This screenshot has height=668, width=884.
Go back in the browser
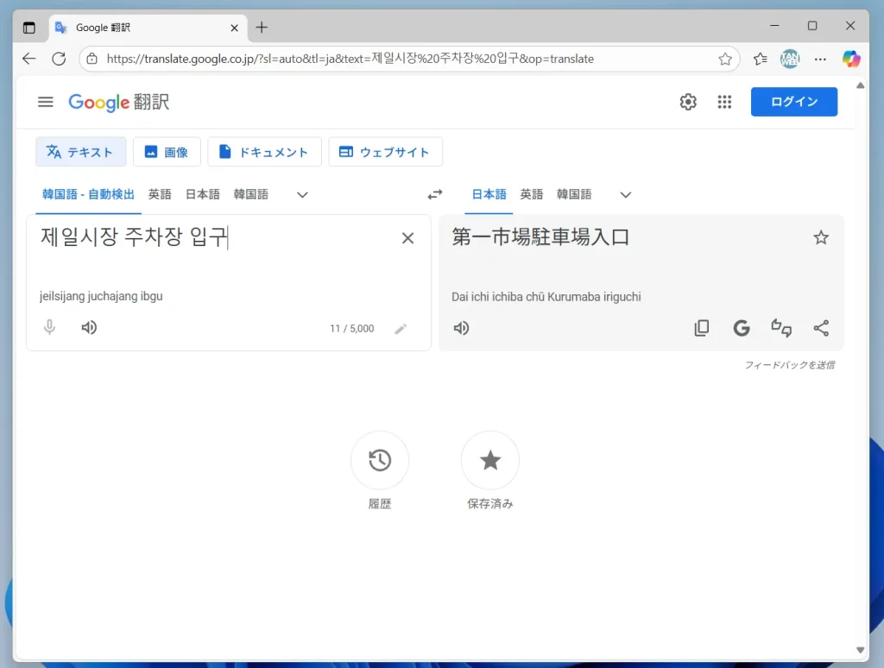[x=28, y=59]
